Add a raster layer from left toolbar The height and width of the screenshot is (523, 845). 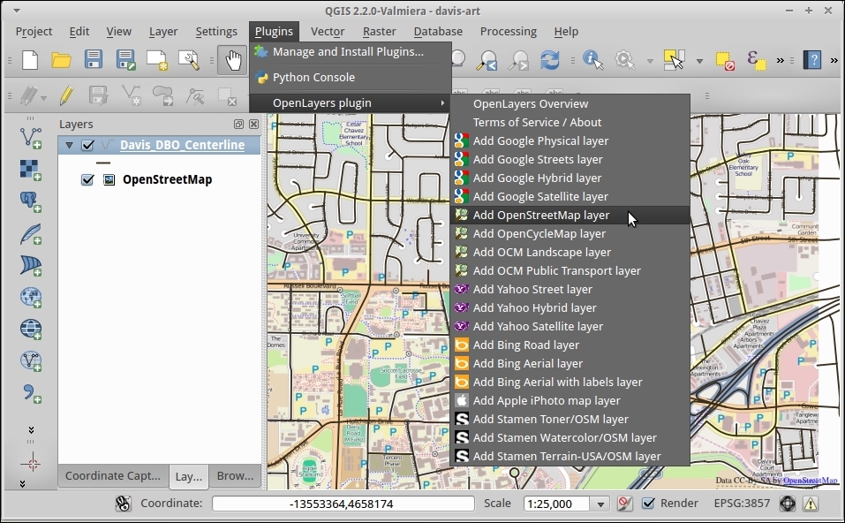tap(31, 169)
